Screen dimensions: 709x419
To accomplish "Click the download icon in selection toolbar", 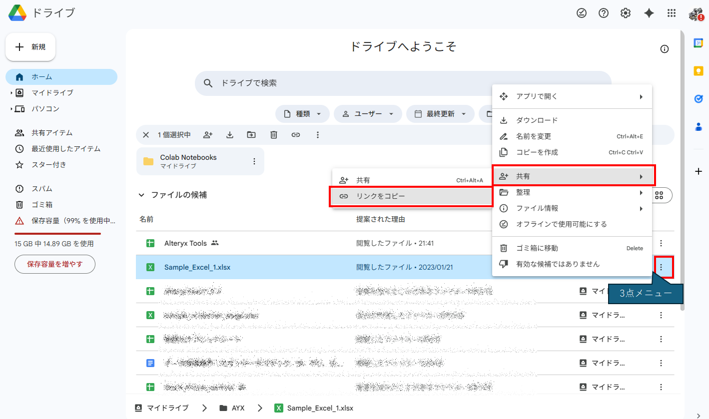I will [x=230, y=135].
